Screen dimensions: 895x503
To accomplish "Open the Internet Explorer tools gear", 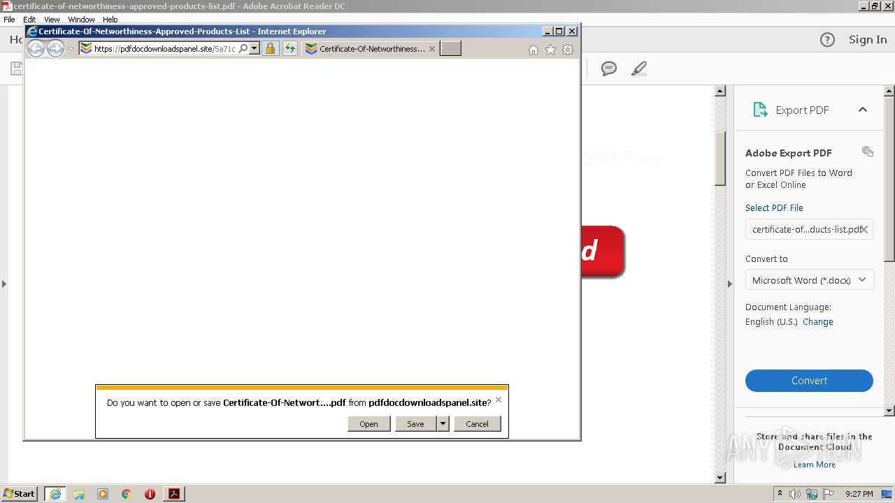I will 568,50.
